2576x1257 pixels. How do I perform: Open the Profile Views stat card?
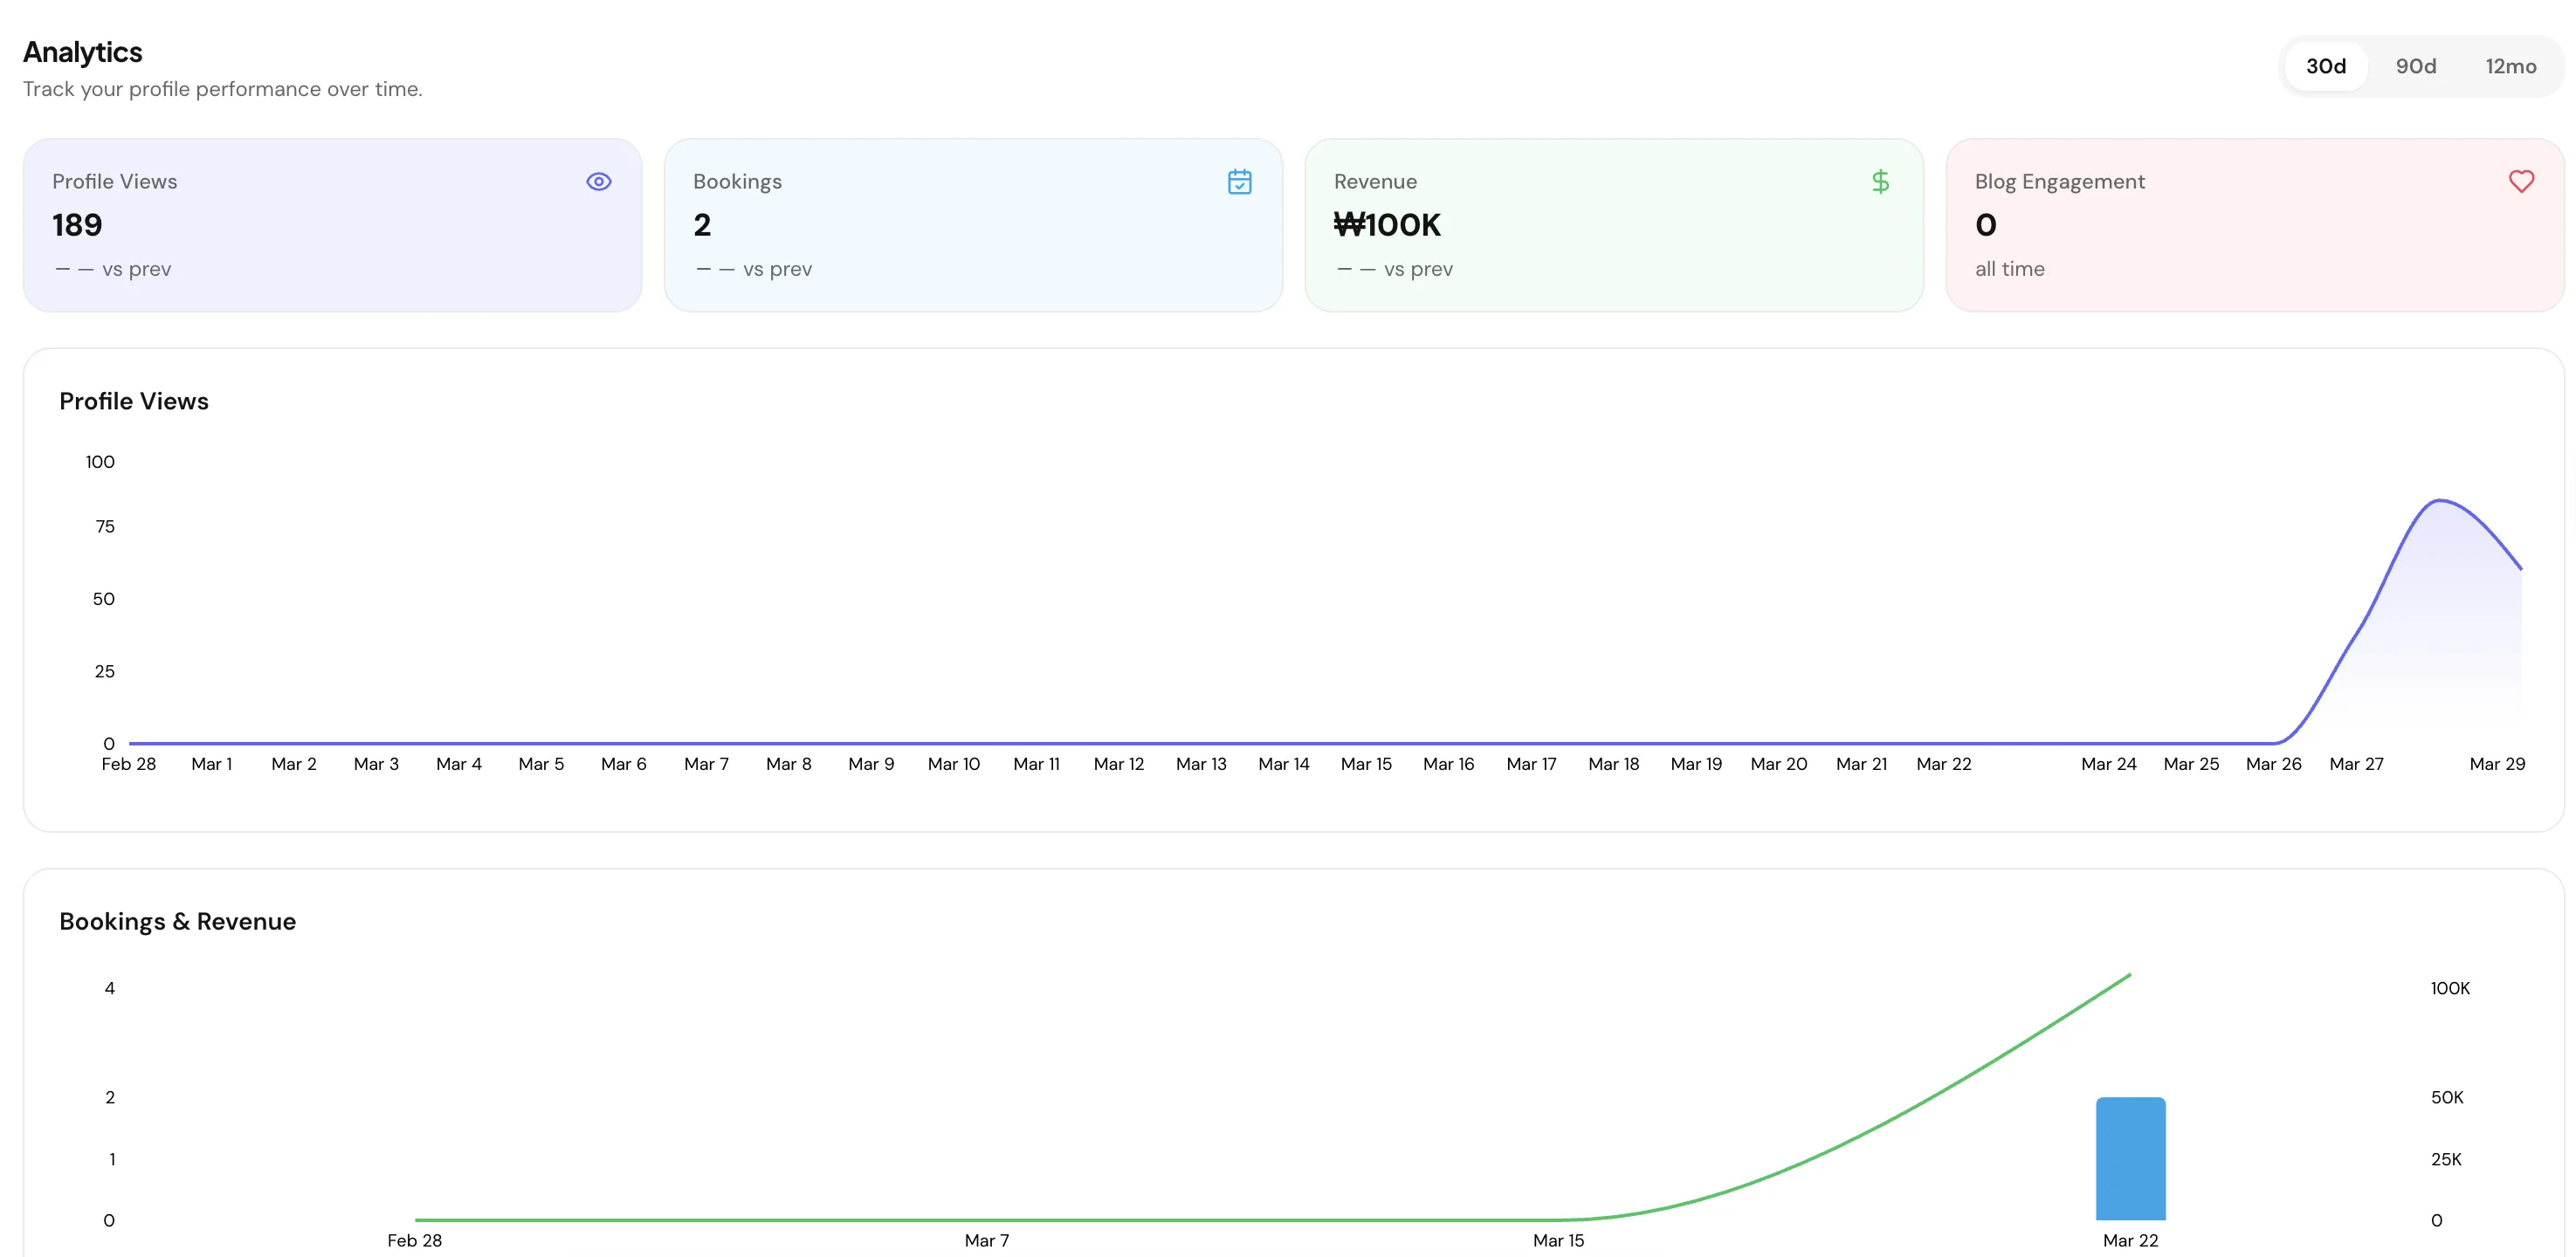point(332,225)
